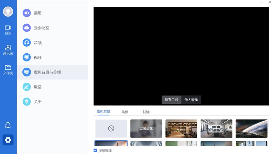This screenshot has width=275, height=154.
Task: Switch to the 滤镜 filter tab
Action: tap(146, 112)
